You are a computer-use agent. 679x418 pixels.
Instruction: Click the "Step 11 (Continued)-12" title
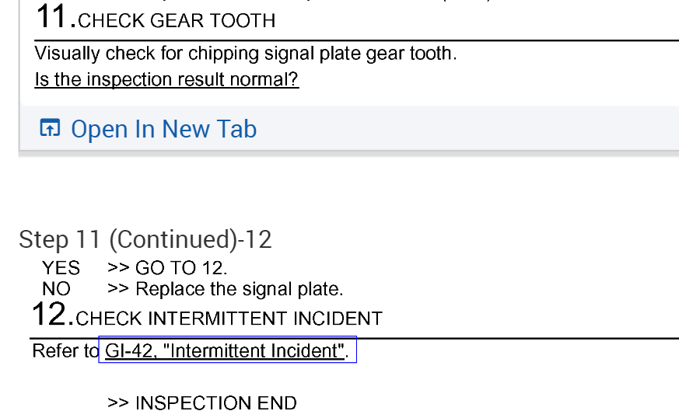pyautogui.click(x=145, y=239)
